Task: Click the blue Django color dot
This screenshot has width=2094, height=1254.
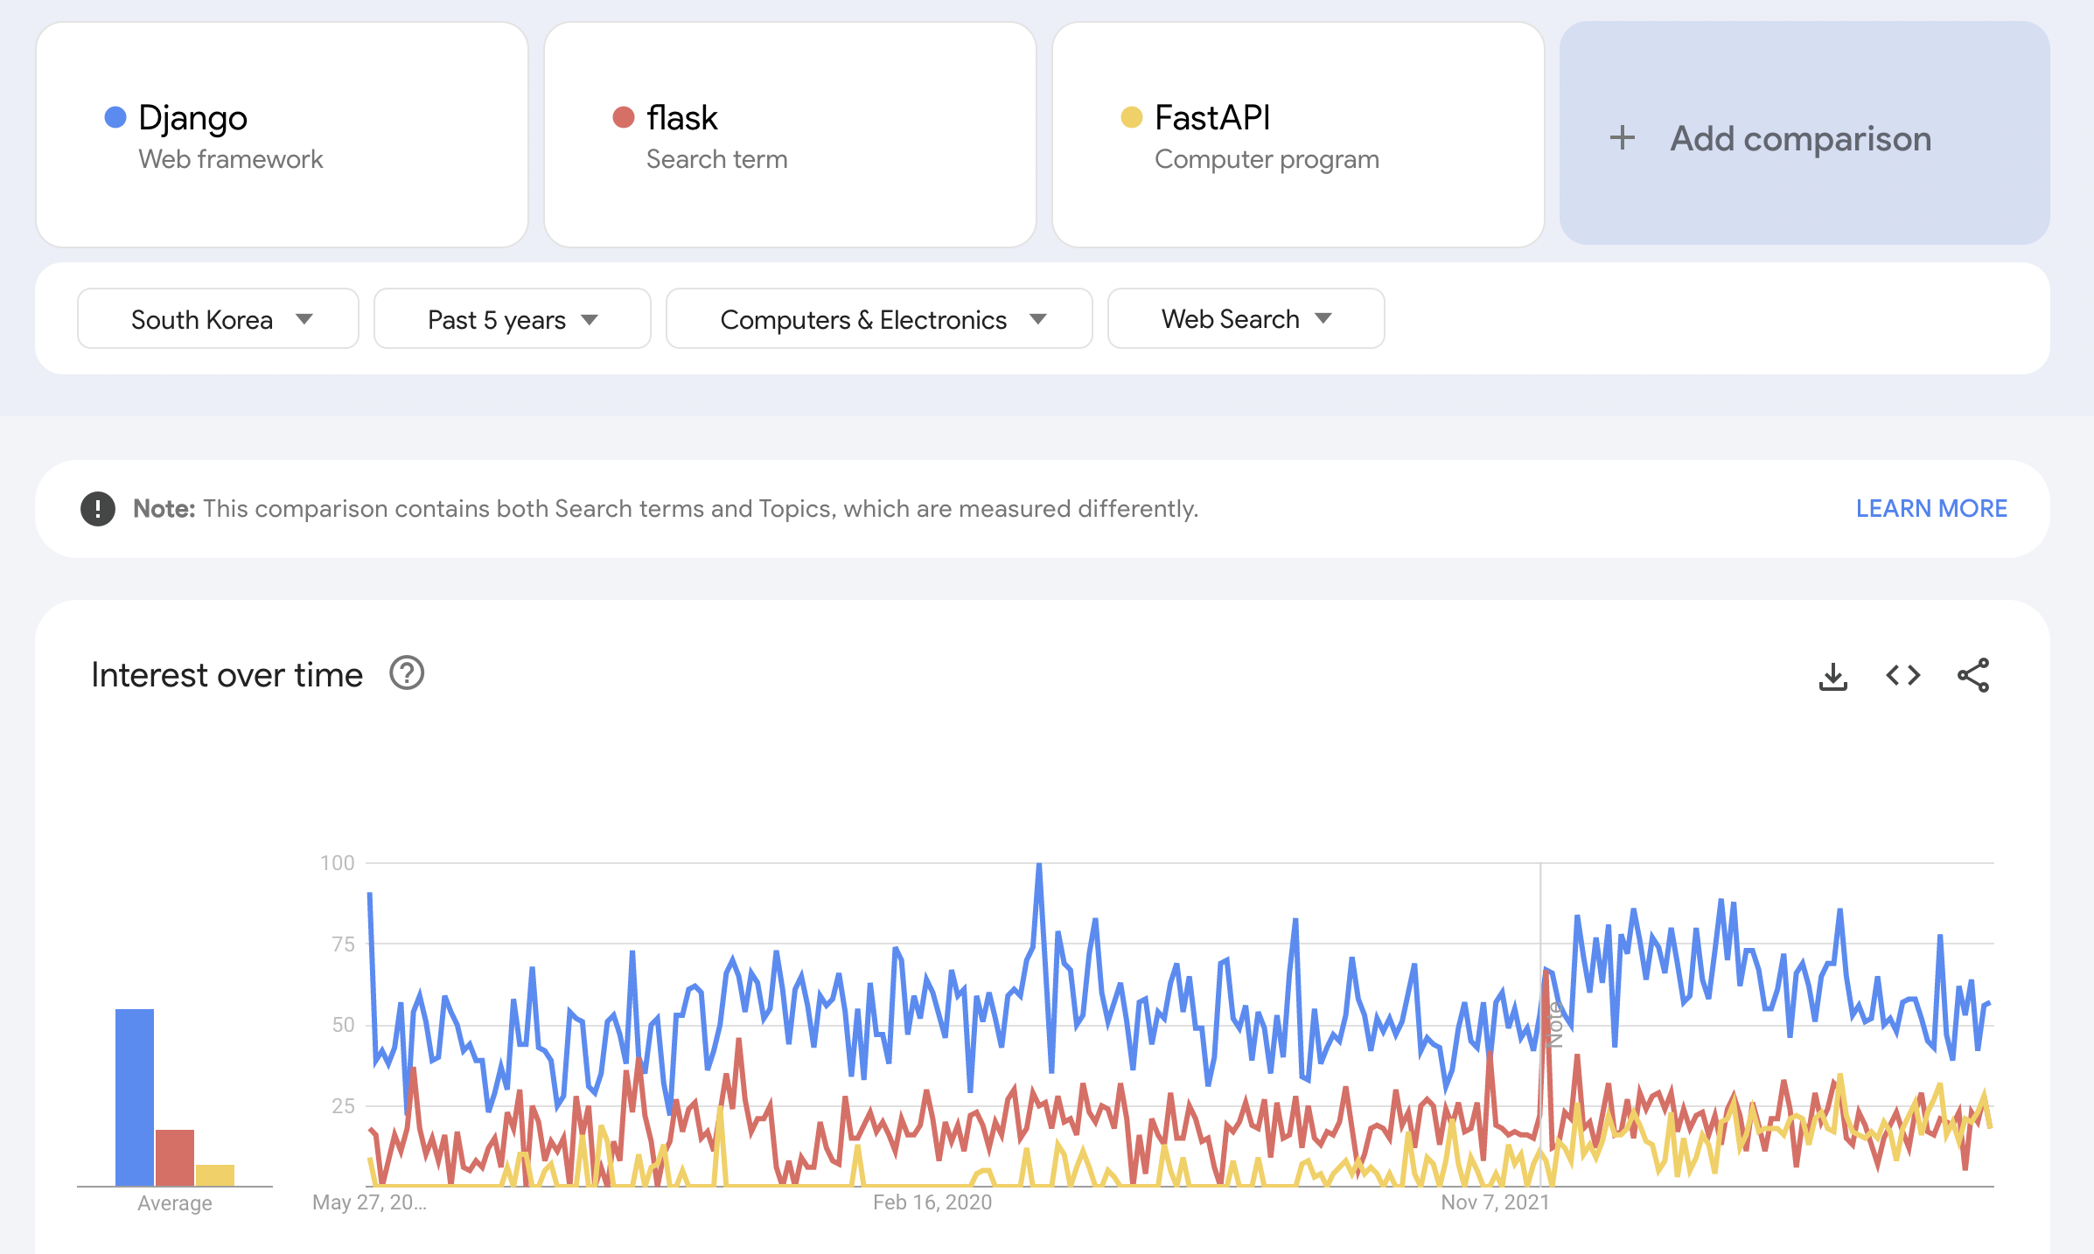Action: click(x=115, y=117)
